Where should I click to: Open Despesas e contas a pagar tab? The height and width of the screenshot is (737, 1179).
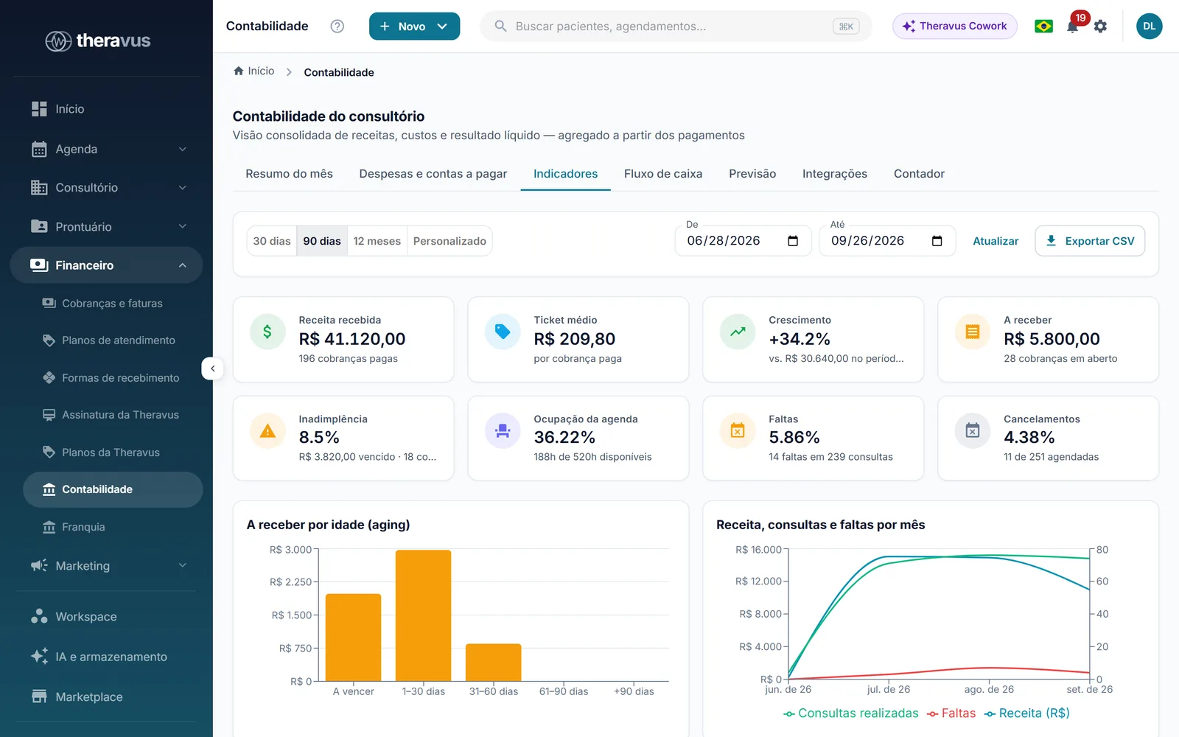(x=433, y=174)
